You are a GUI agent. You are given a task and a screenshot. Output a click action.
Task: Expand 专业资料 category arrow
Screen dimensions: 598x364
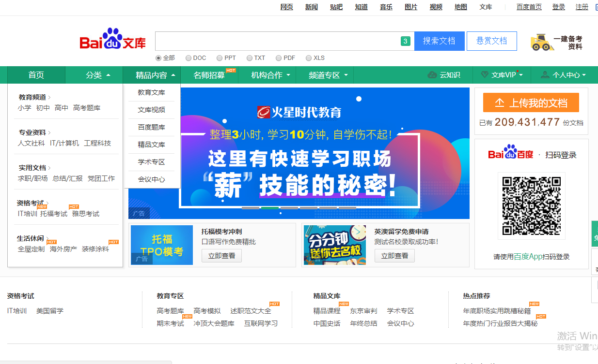[49, 132]
